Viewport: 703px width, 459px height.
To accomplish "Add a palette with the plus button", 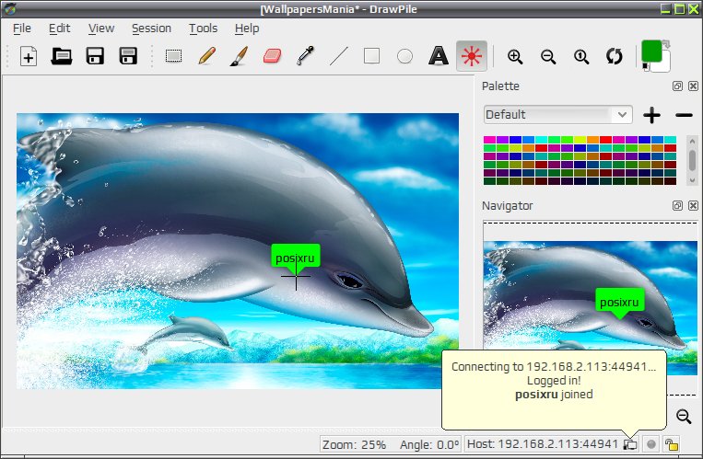I will click(651, 115).
